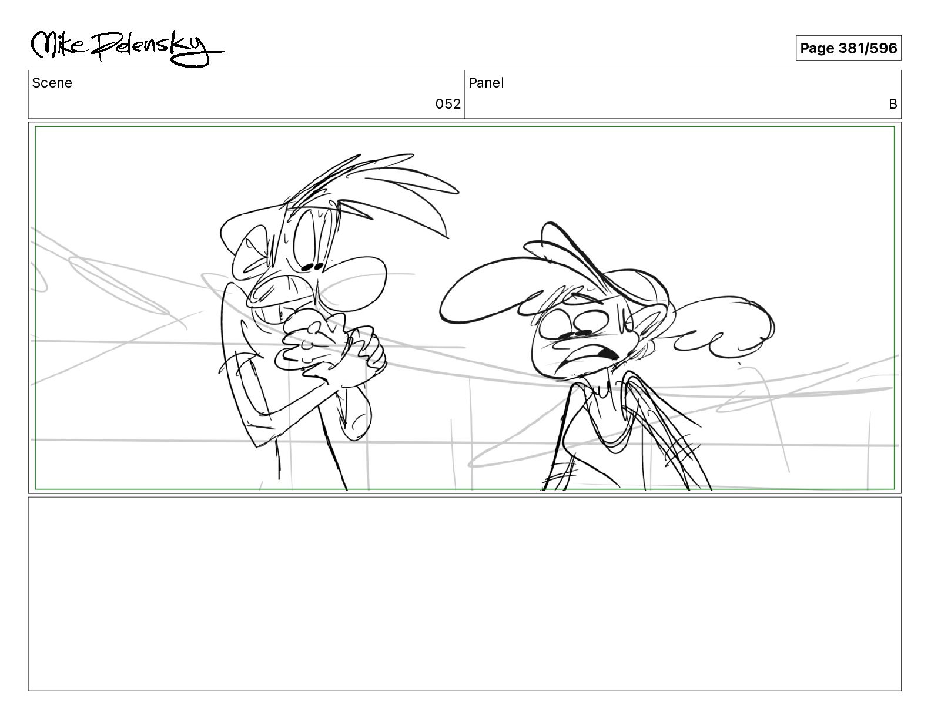The image size is (931, 719).
Task: Click the empty notes box below the drawing
Action: [x=465, y=594]
